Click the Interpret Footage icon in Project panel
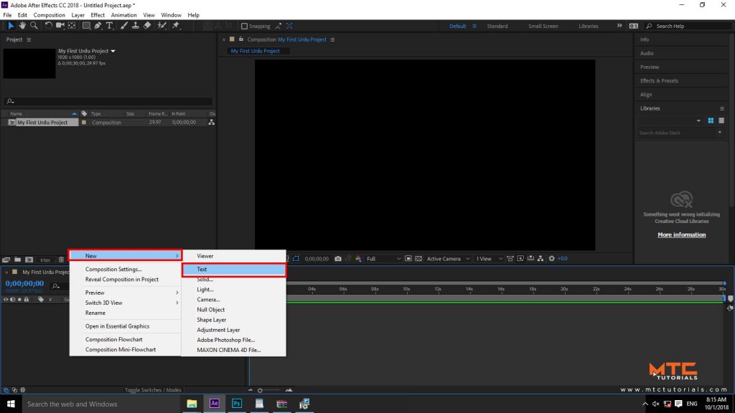The height and width of the screenshot is (413, 735). coord(6,260)
